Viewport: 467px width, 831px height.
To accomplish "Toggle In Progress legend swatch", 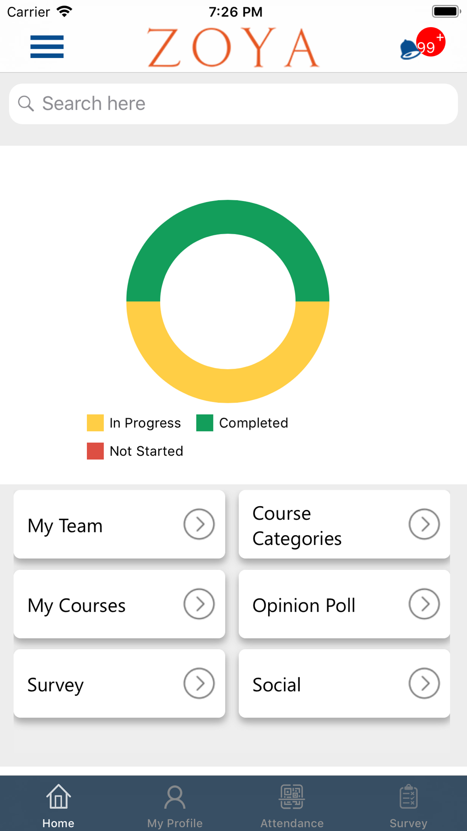I will click(95, 423).
